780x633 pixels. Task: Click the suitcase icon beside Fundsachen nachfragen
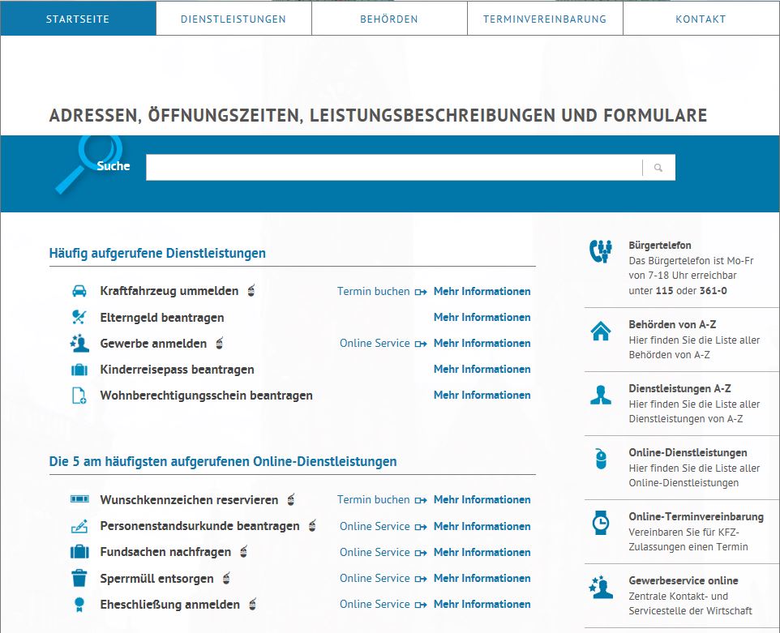(x=79, y=553)
